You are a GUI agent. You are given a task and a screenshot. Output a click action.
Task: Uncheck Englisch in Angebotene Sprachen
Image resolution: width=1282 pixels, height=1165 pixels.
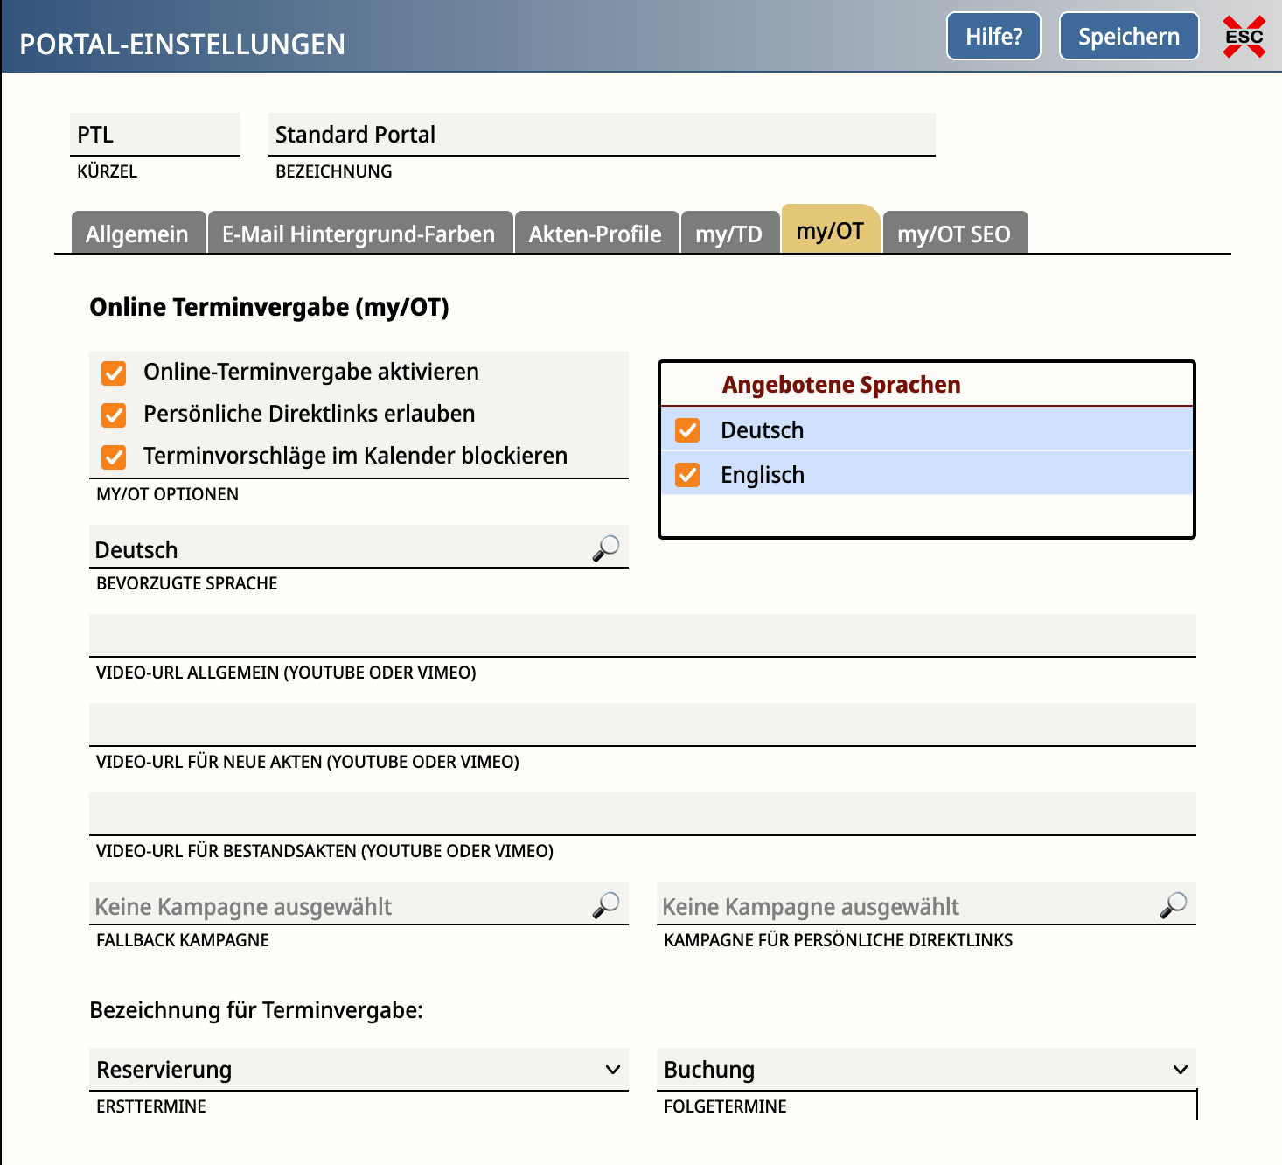(687, 475)
